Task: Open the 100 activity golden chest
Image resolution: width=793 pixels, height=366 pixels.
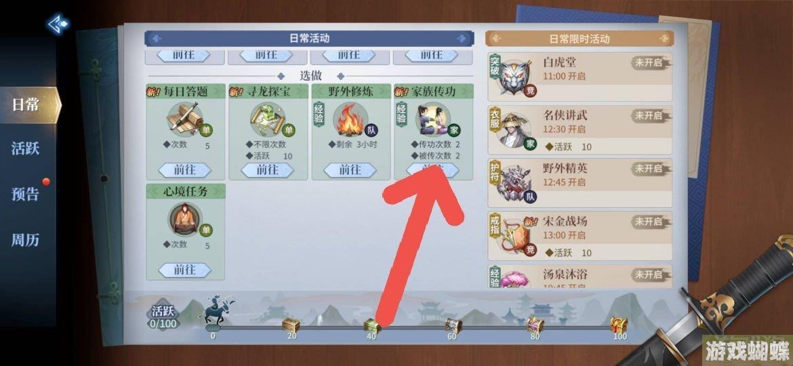Action: (618, 325)
